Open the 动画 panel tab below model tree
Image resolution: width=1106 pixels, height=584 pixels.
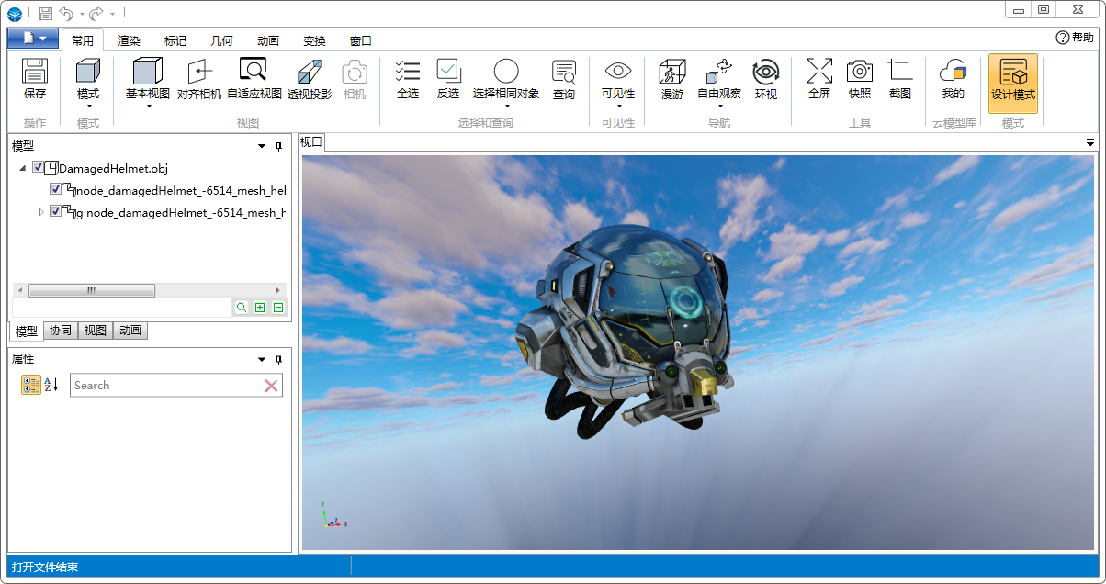[130, 331]
